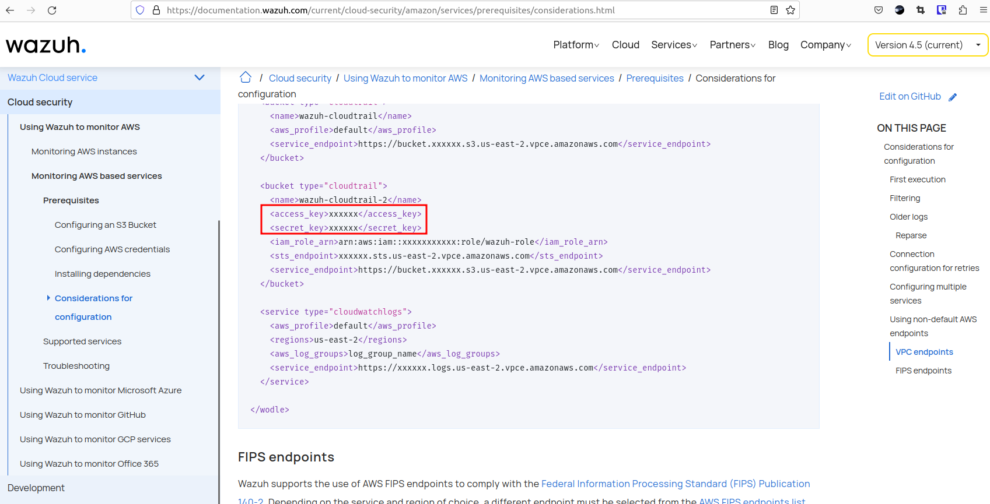Open Troubleshooting sidebar item
The width and height of the screenshot is (990, 504).
click(76, 366)
